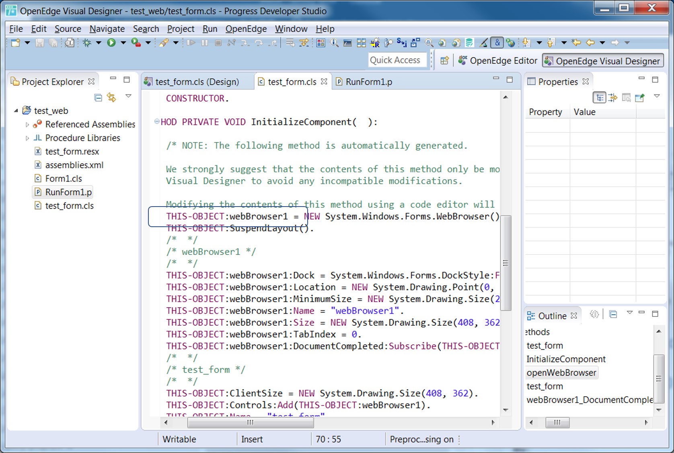Expand the Referenced Assemblies tree node
674x453 pixels.
[x=27, y=125]
